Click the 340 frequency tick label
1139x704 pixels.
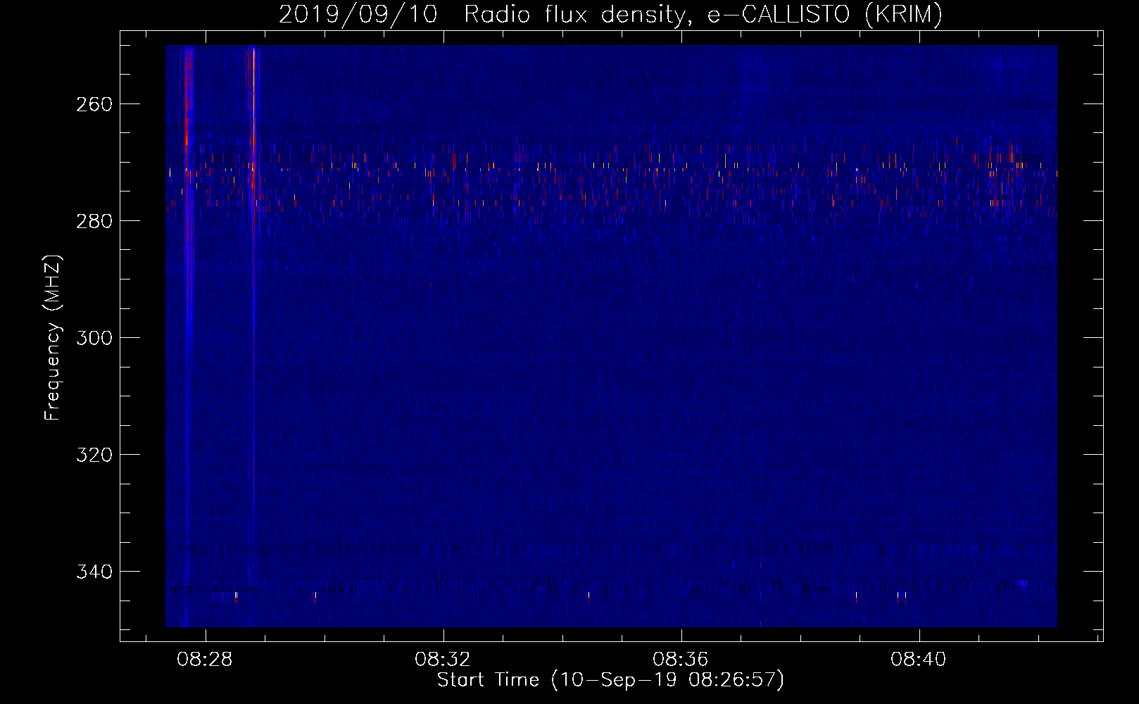pos(94,572)
